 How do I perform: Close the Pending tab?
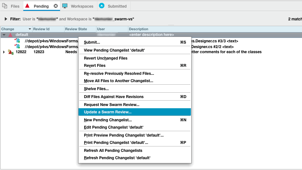click(x=56, y=6)
